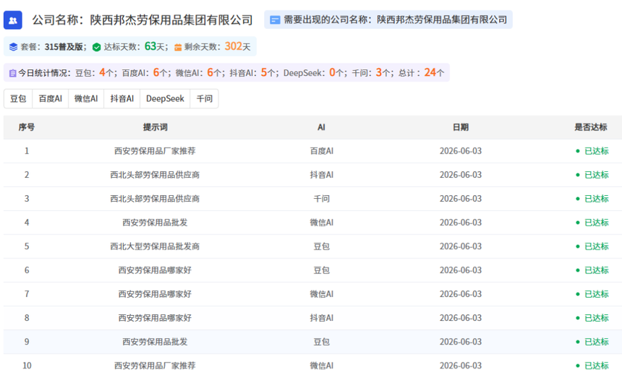The width and height of the screenshot is (622, 370).
Task: Click row 2 prompt 西北头部劳保用品供应商
Action: [155, 175]
